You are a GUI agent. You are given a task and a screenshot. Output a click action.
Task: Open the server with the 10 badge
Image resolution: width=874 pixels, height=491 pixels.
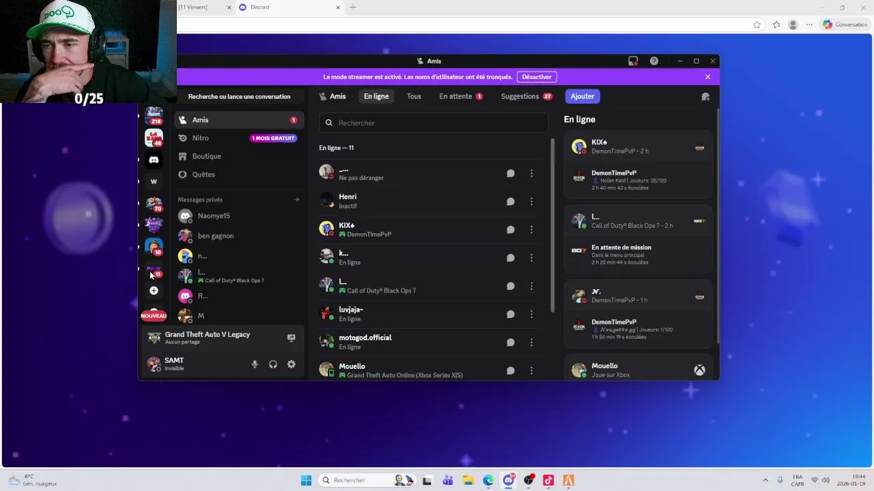click(154, 247)
